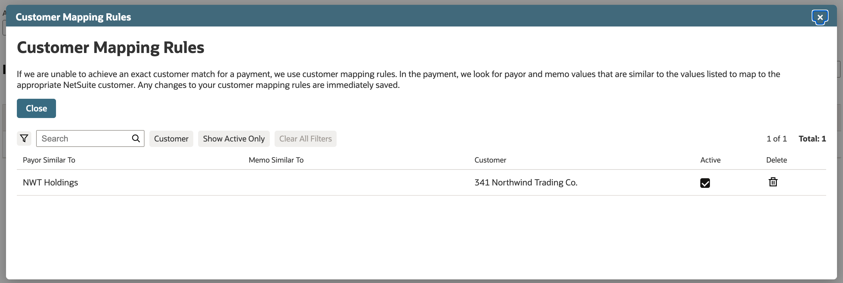Select the NWT Holdings payor cell

coord(50,182)
